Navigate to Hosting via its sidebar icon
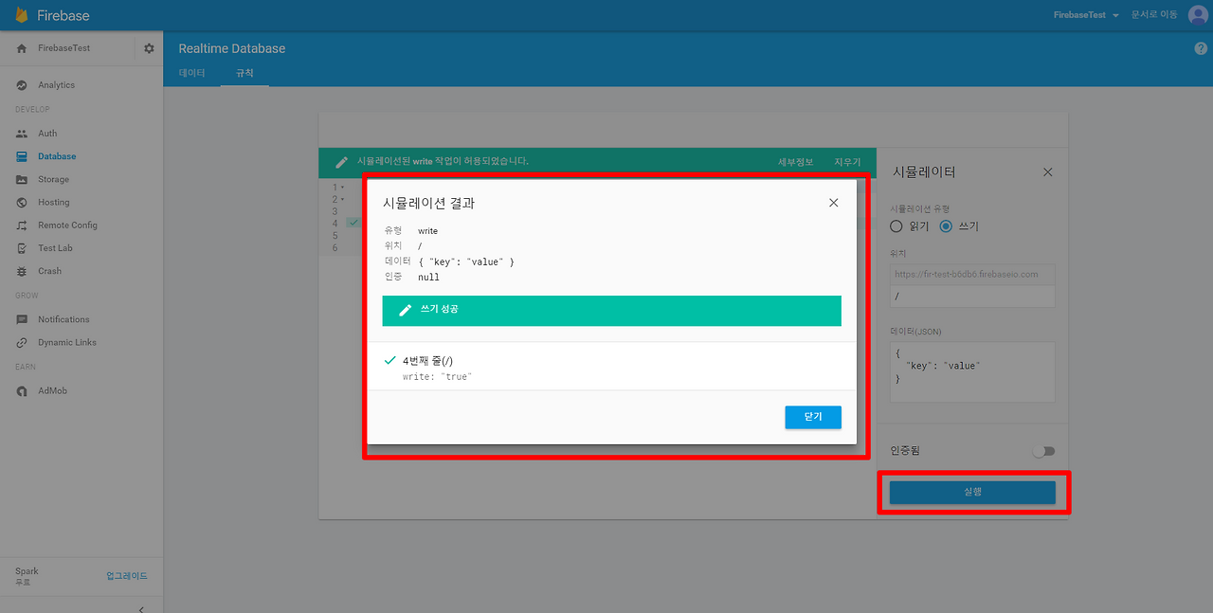 (54, 202)
